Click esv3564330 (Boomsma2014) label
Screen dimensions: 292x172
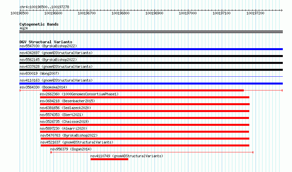point(43,87)
